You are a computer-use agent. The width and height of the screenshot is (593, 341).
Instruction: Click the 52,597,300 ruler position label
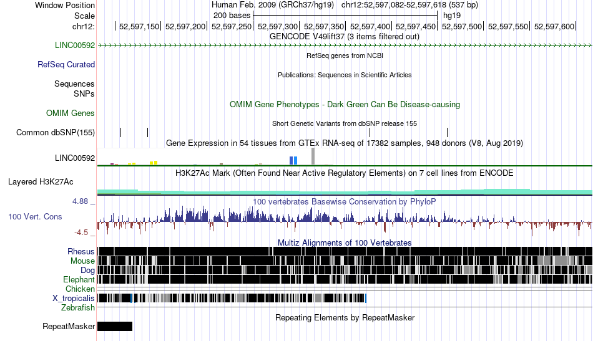coord(278,27)
